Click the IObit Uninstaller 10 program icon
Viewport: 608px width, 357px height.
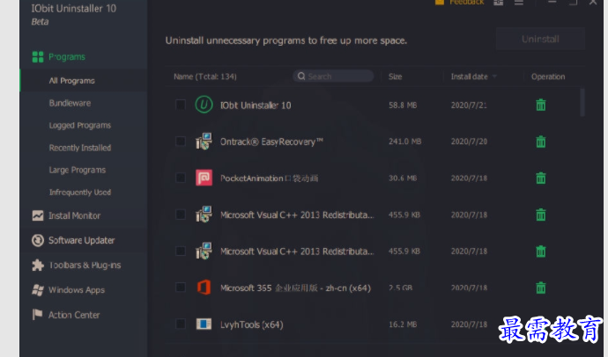[204, 105]
